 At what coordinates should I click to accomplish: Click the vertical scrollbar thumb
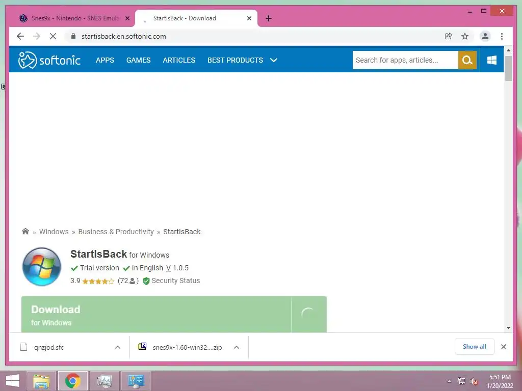(x=508, y=69)
